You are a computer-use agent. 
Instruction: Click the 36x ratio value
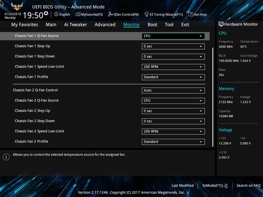coord(221,75)
